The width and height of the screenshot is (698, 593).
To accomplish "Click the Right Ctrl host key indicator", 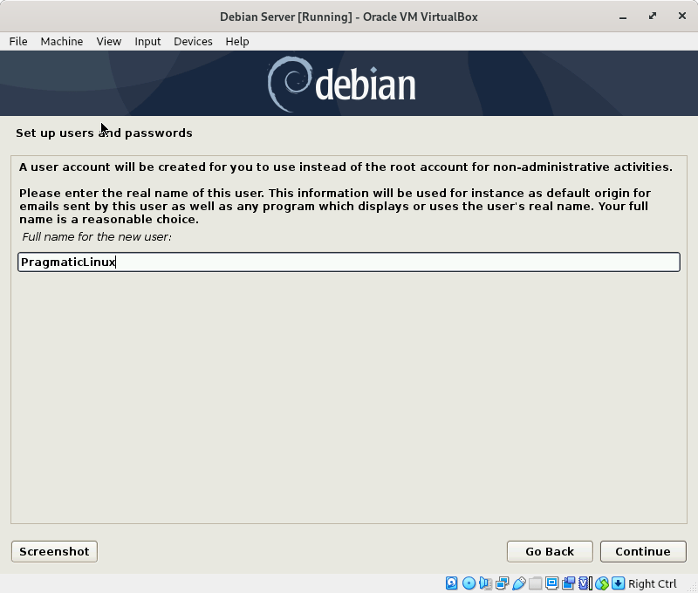I will [654, 583].
